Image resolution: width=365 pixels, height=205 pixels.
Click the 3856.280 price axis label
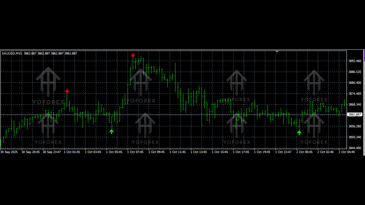click(355, 126)
